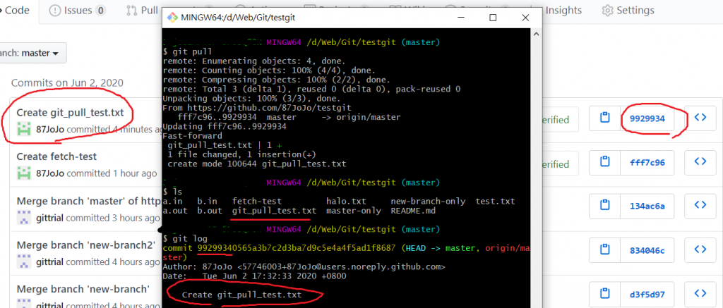Click gittrial avatar beside 'master' merge commit
The image size is (723, 308).
pyautogui.click(x=24, y=218)
